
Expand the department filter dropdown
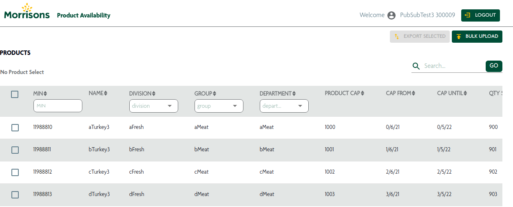(x=284, y=106)
